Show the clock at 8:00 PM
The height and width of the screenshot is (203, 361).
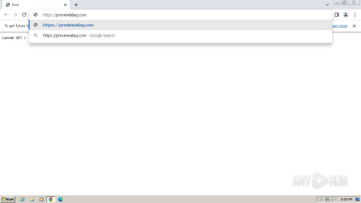coord(346,199)
